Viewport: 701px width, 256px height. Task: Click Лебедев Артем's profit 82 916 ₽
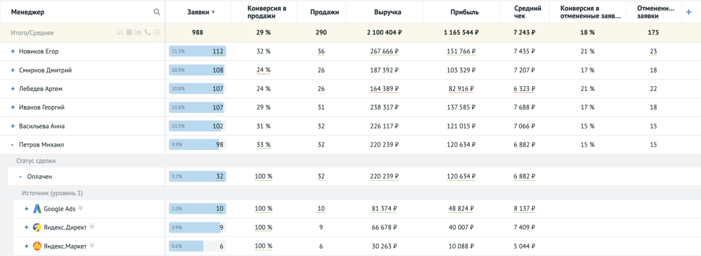tap(462, 89)
